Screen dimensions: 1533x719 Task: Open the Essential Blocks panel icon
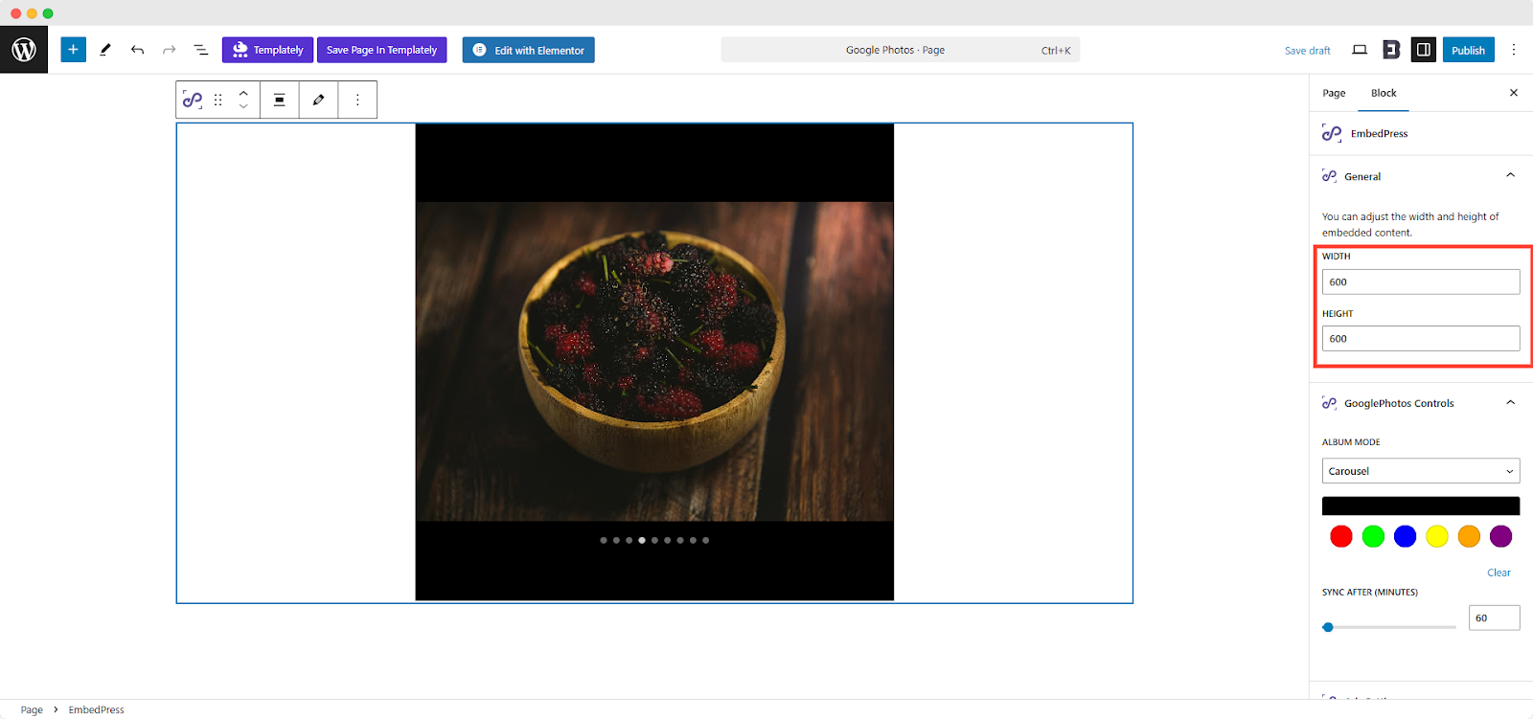tap(1391, 50)
